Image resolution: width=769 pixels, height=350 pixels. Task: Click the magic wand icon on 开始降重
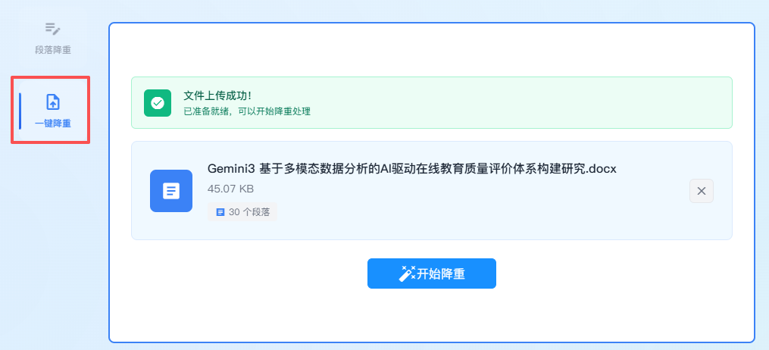pyautogui.click(x=408, y=273)
